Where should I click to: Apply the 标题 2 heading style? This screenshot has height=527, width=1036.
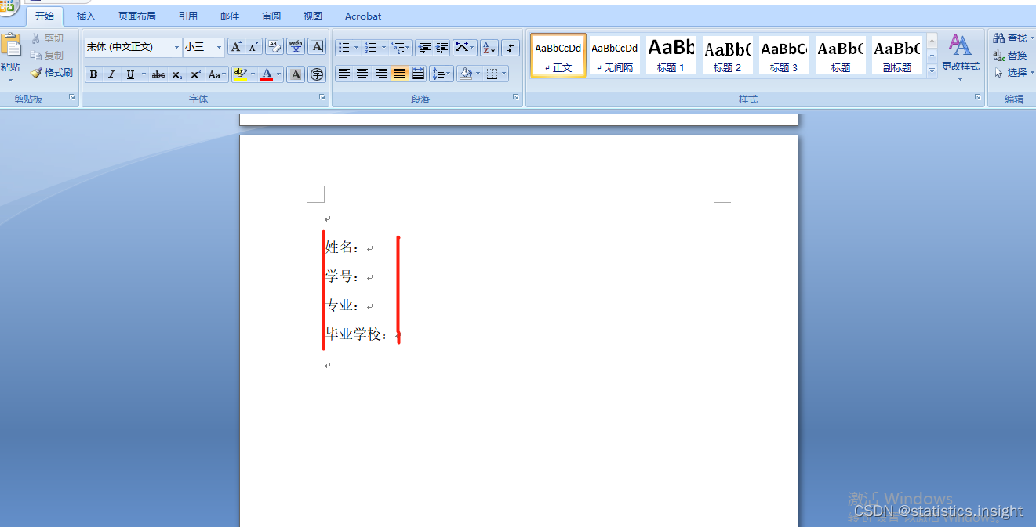728,55
